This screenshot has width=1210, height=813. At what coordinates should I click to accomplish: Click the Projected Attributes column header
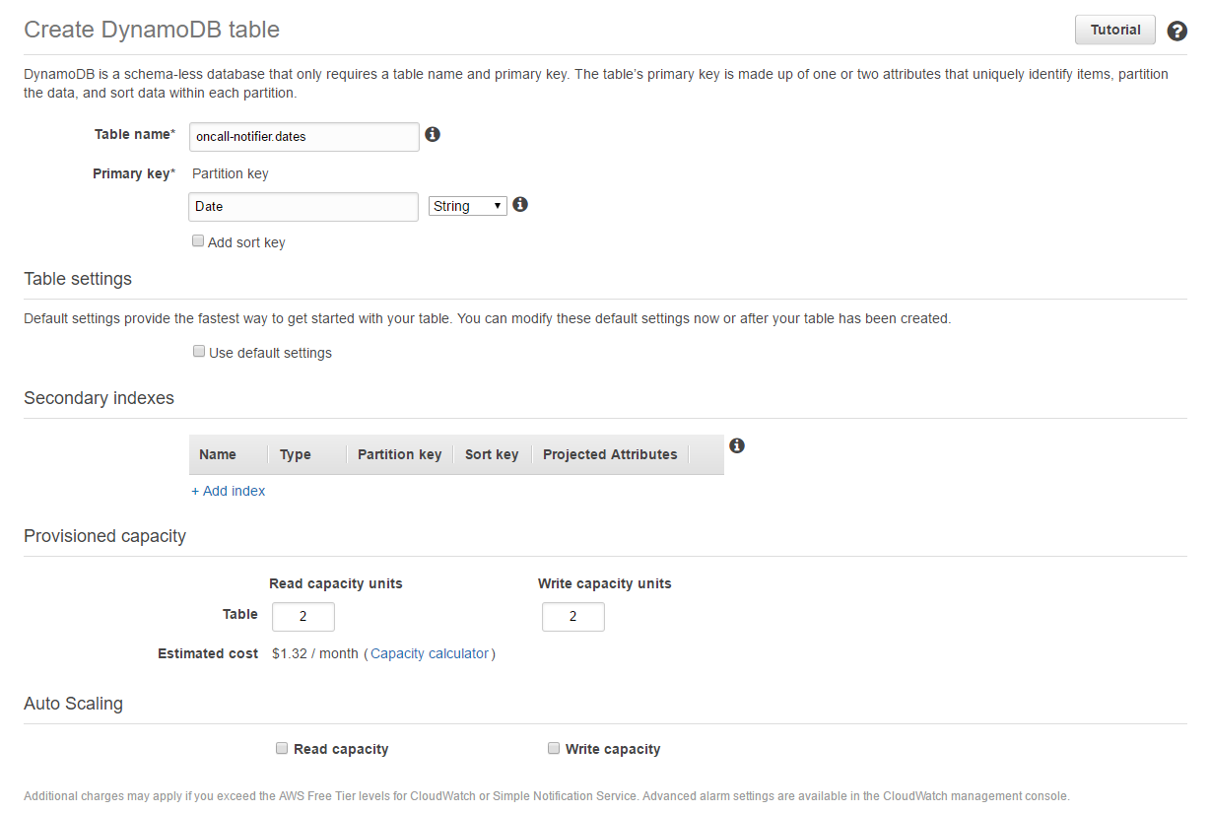[x=610, y=454]
